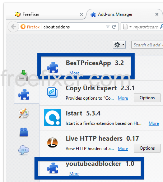Select the Istart extension icon
Viewport: 163px width, 182px height.
[x=52, y=118]
